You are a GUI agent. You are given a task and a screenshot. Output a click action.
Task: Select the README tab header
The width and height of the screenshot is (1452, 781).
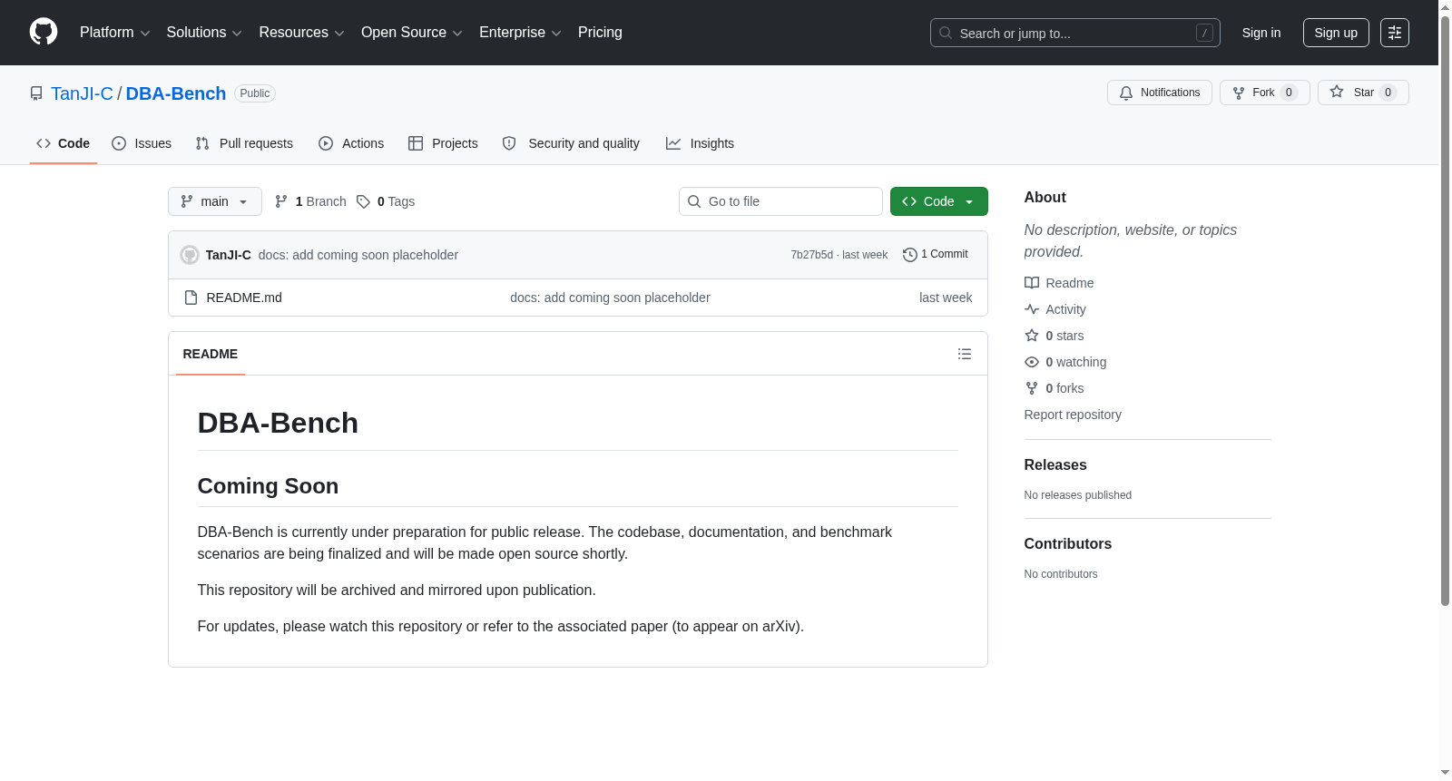click(x=211, y=354)
